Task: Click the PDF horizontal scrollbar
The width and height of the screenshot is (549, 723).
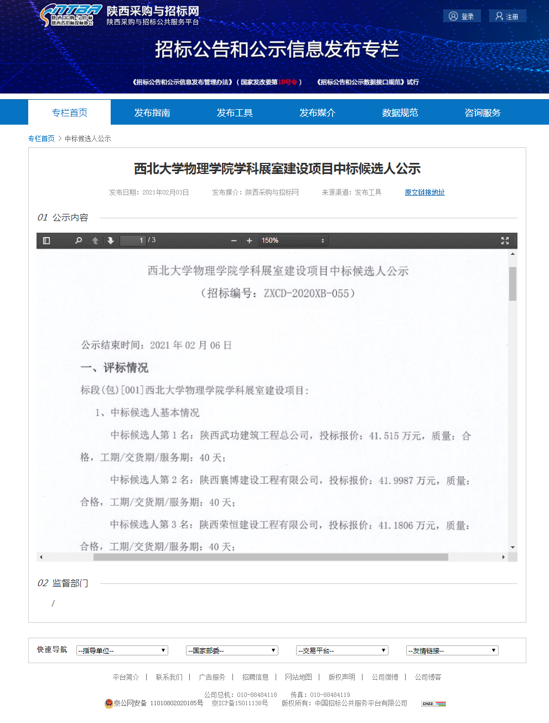Action: (x=271, y=557)
